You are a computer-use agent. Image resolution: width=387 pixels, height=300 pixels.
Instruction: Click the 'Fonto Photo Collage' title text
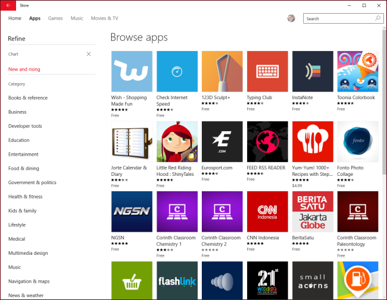350,171
